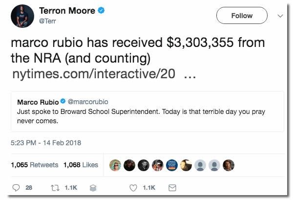View the 1,068 Likes list

(81, 165)
